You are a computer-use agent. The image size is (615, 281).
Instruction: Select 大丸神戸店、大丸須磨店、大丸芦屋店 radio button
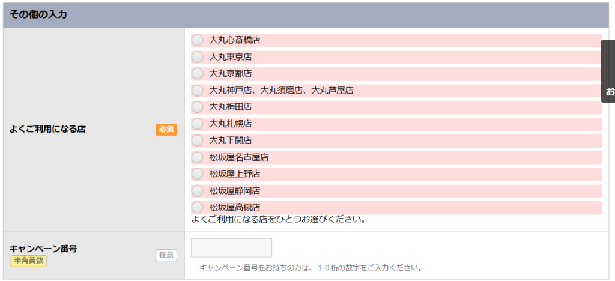[x=198, y=91]
